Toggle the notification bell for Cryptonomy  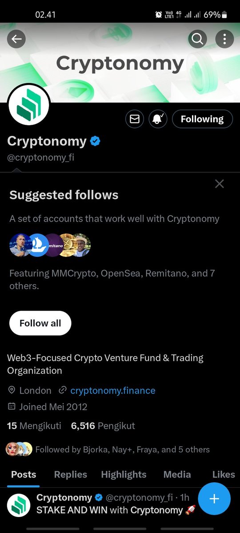click(x=158, y=119)
